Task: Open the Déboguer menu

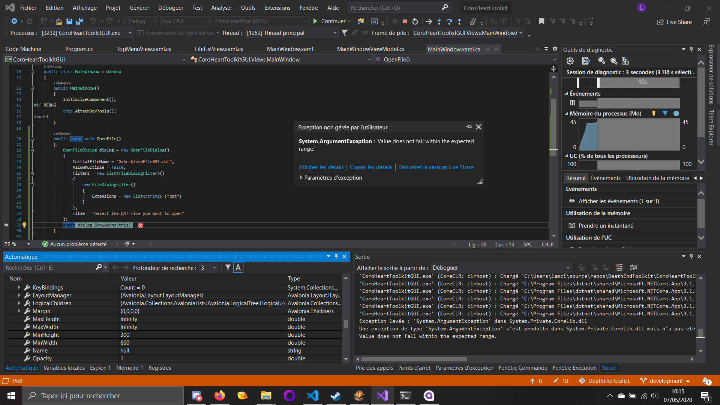Action: 171,7
